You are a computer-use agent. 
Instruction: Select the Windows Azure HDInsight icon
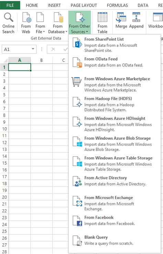click(77, 122)
